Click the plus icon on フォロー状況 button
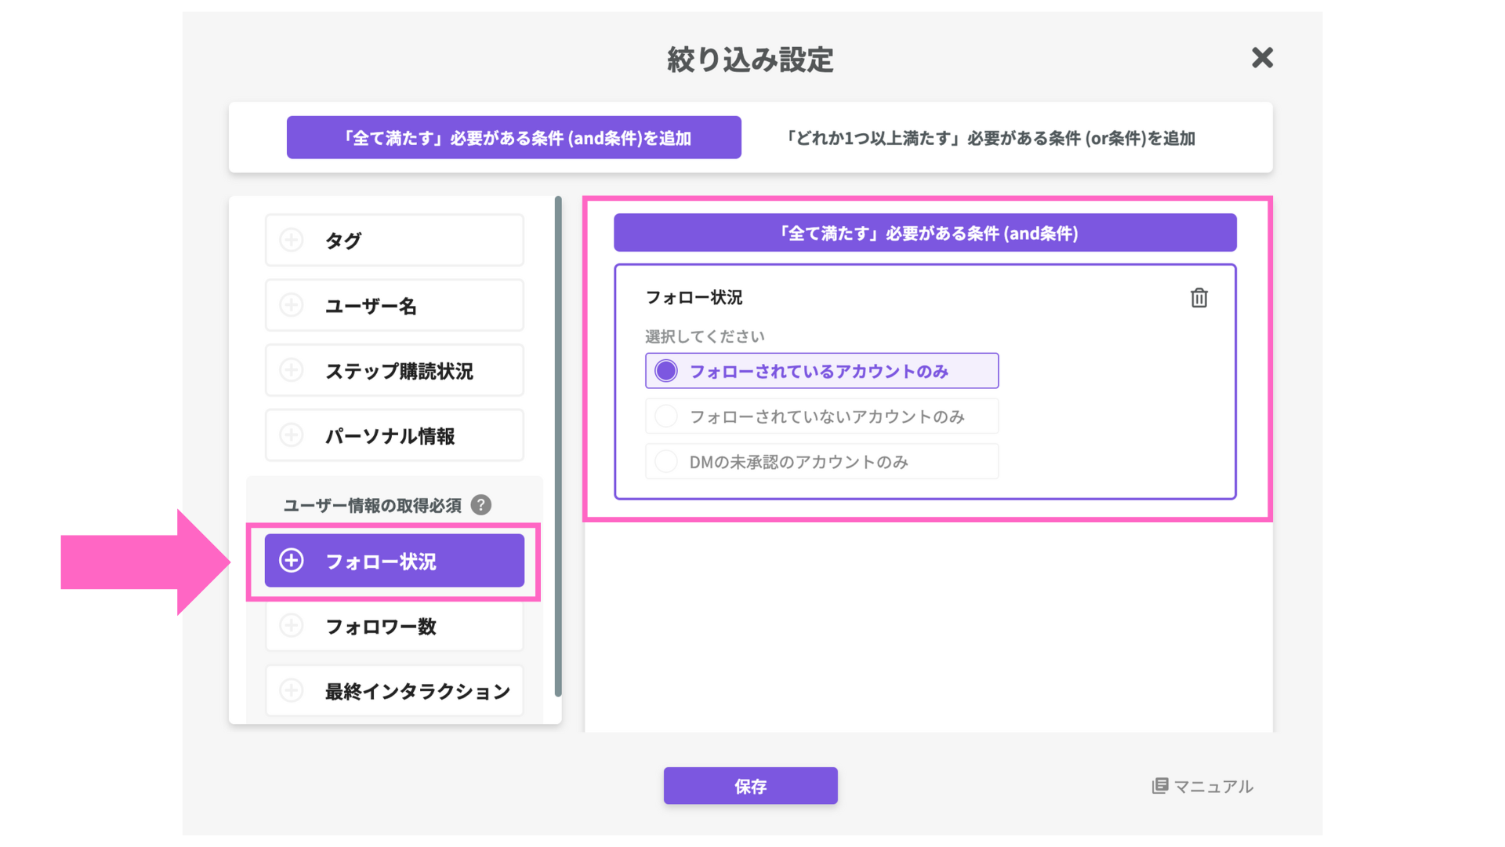The width and height of the screenshot is (1505, 847). click(x=292, y=561)
